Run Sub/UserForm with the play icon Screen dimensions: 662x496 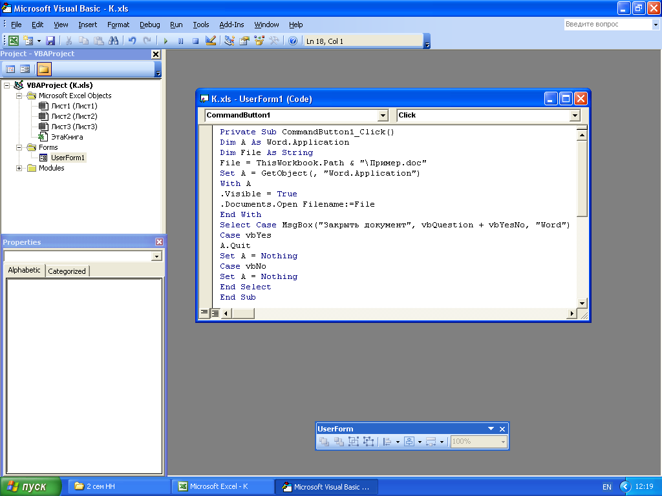click(x=165, y=41)
